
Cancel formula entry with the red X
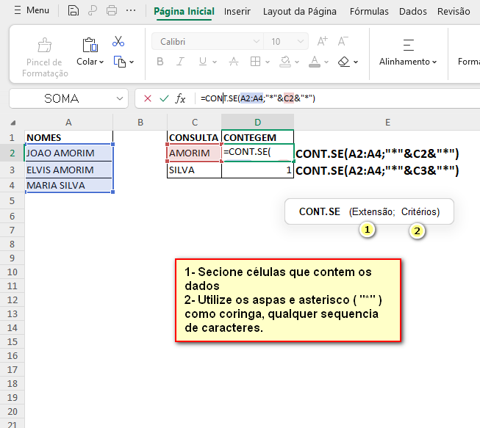point(148,98)
